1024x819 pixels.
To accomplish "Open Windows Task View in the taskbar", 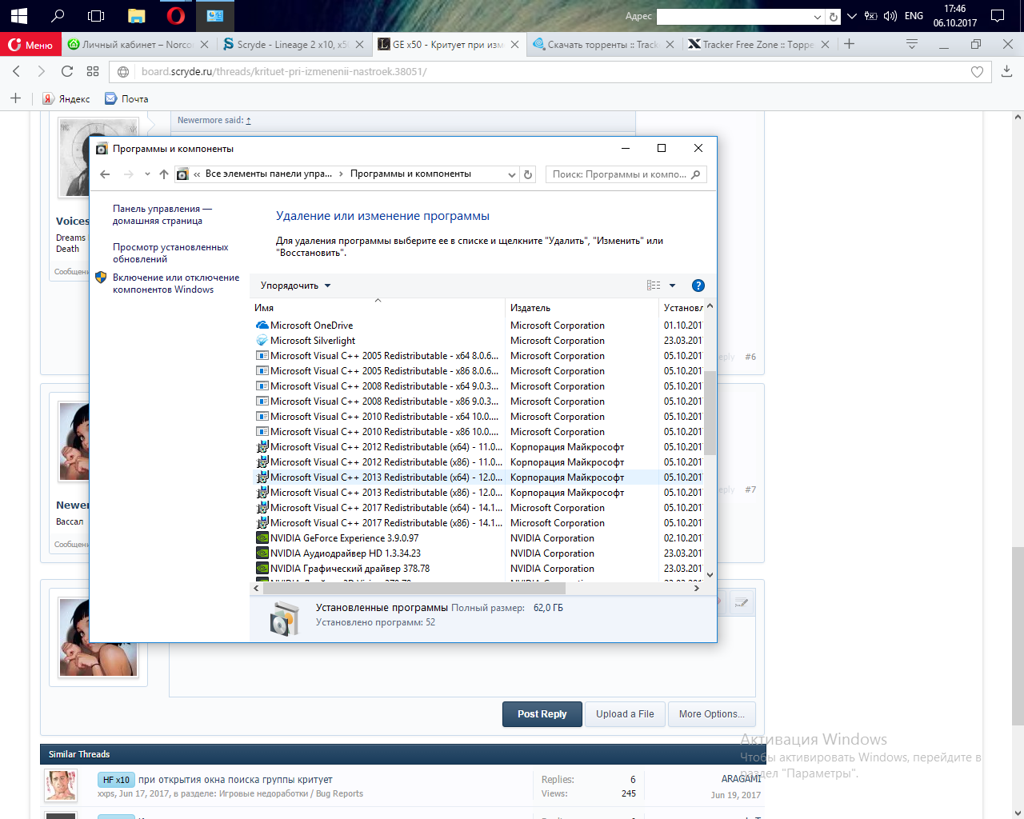I will click(96, 15).
